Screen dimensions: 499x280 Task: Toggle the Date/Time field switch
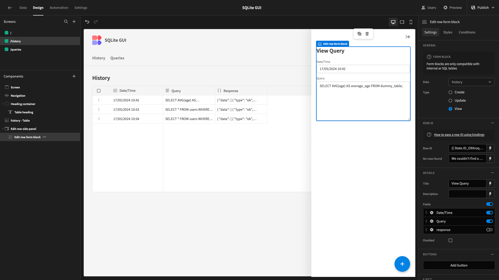(x=490, y=213)
